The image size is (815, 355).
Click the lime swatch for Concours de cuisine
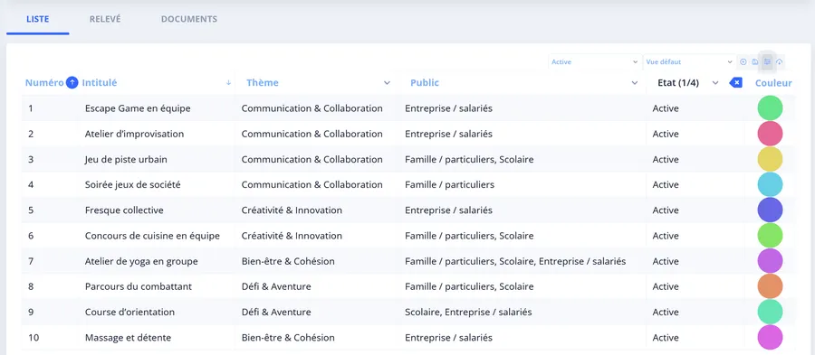point(770,235)
